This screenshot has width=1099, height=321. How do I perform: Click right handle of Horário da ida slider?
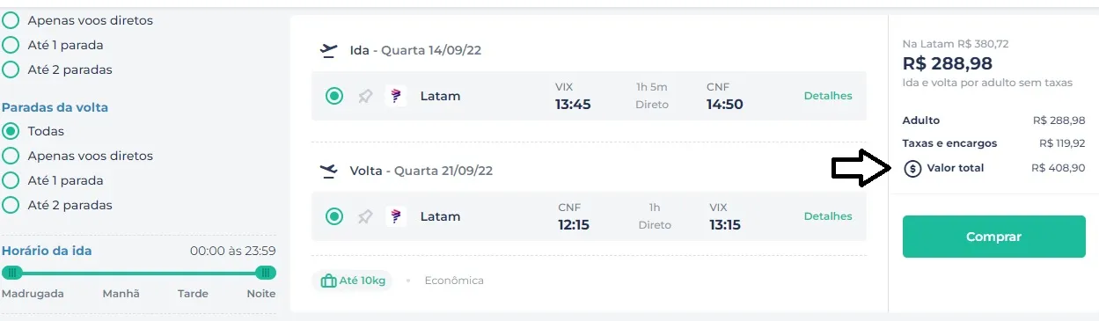click(x=266, y=273)
